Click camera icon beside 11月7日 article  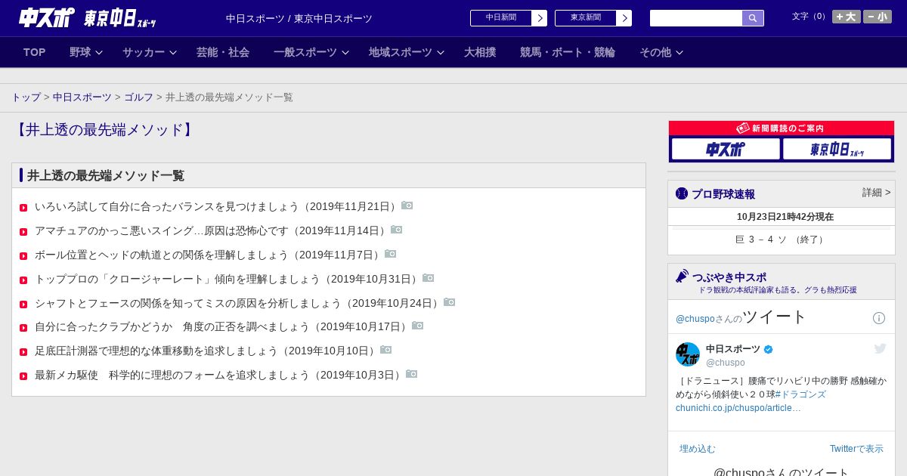tap(391, 254)
